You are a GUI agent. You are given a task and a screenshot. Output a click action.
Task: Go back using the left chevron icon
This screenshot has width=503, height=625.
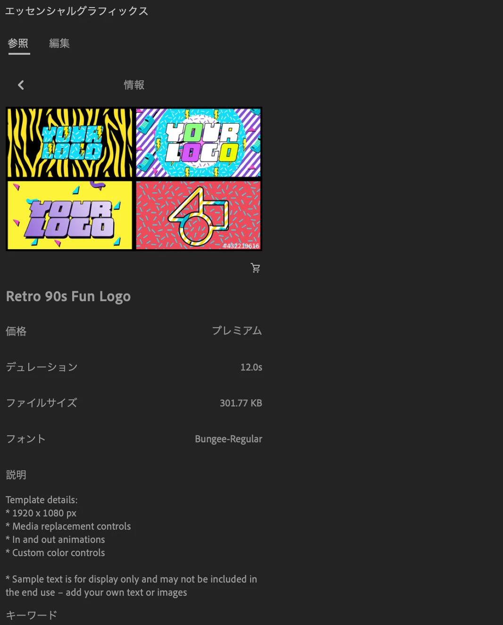(21, 85)
